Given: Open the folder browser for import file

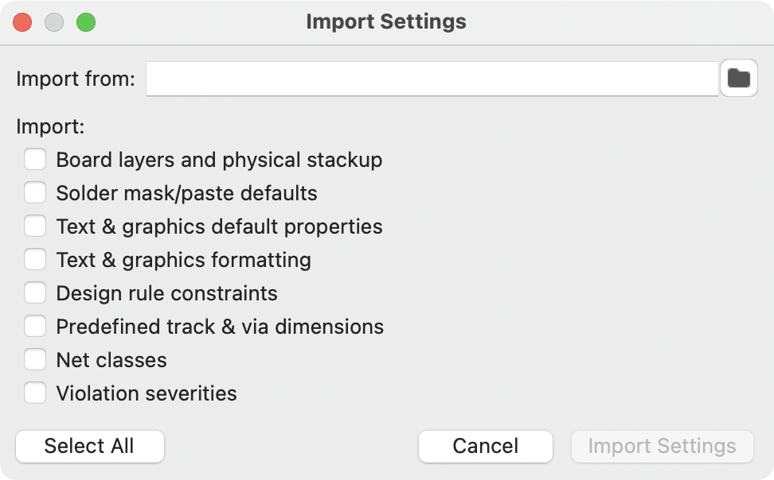Looking at the screenshot, I should click(x=738, y=78).
